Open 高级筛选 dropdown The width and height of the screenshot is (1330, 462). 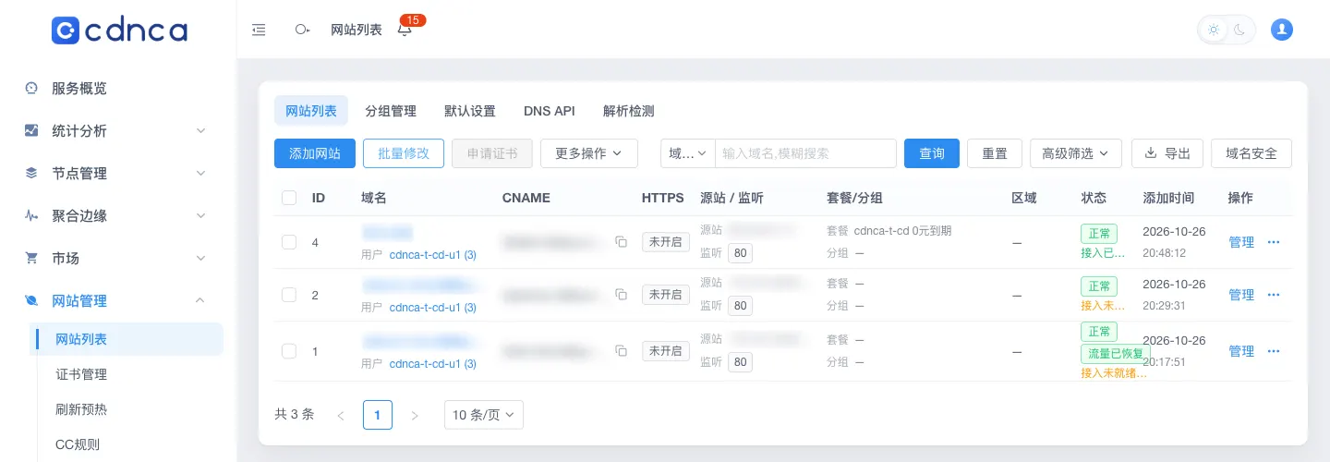(x=1076, y=153)
